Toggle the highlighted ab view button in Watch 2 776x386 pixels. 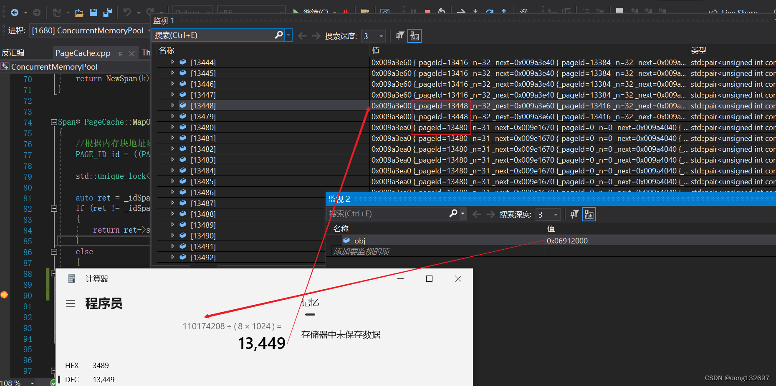pyautogui.click(x=589, y=214)
